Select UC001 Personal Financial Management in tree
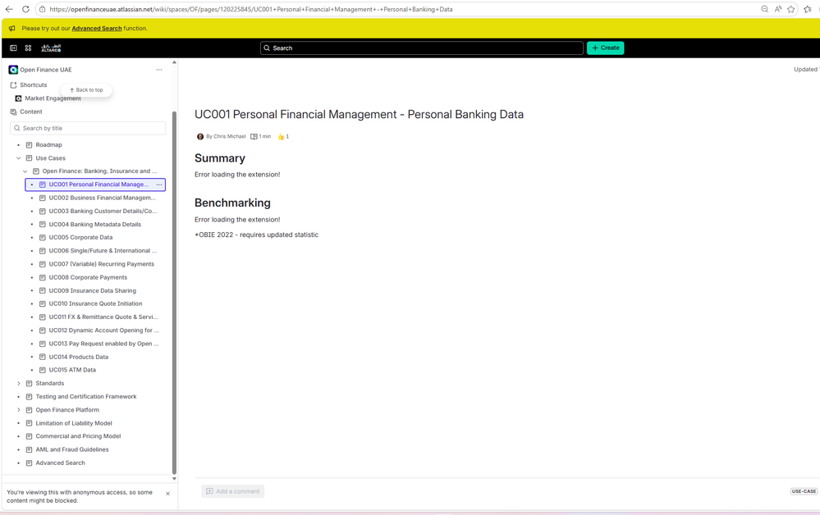This screenshot has height=515, width=820. pyautogui.click(x=98, y=185)
